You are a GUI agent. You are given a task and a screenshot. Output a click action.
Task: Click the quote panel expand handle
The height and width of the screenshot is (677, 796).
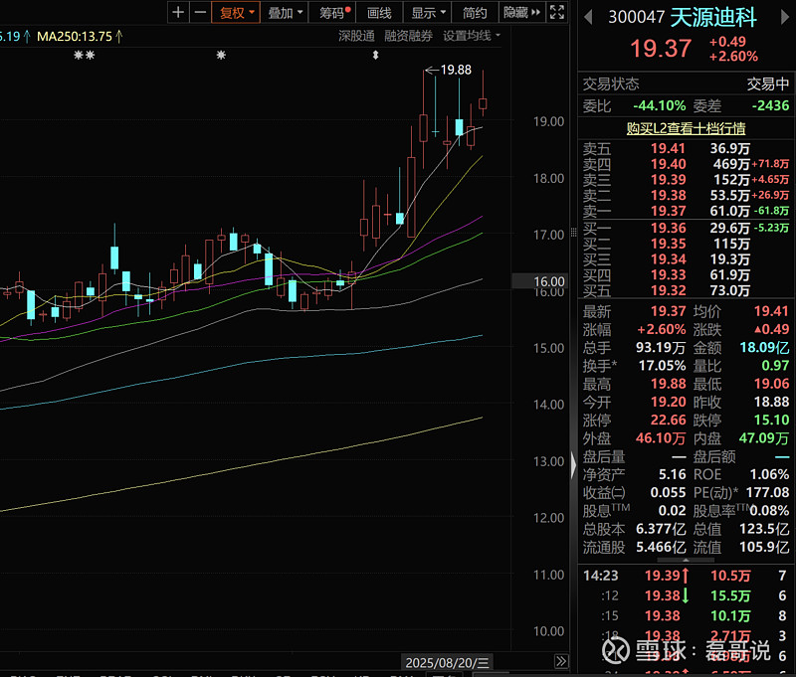pyautogui.click(x=686, y=560)
